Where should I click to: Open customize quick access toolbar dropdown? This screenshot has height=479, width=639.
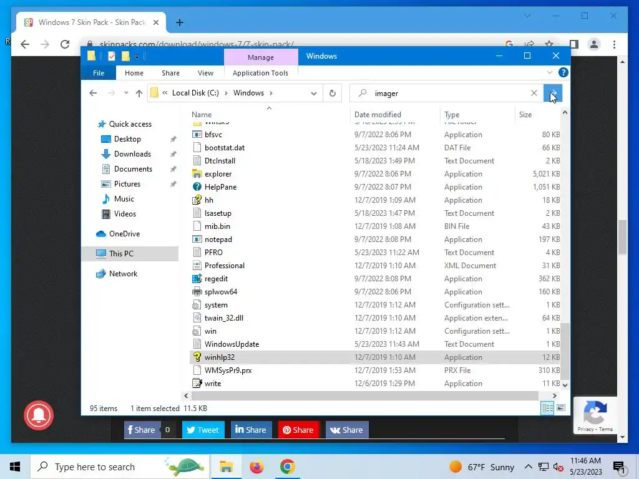(x=137, y=57)
